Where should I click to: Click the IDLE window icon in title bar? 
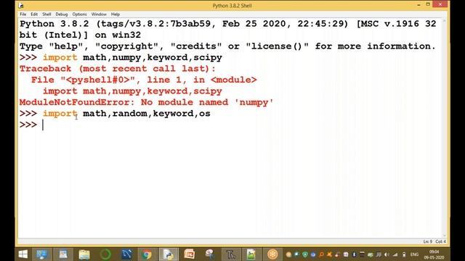point(21,5)
